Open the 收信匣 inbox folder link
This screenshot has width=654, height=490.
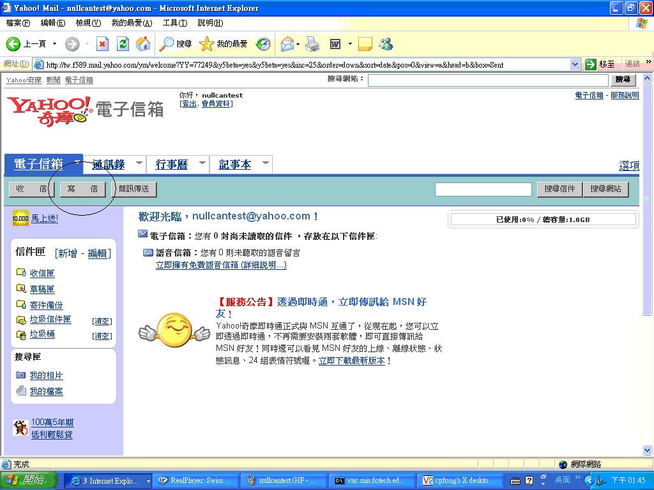tap(42, 273)
